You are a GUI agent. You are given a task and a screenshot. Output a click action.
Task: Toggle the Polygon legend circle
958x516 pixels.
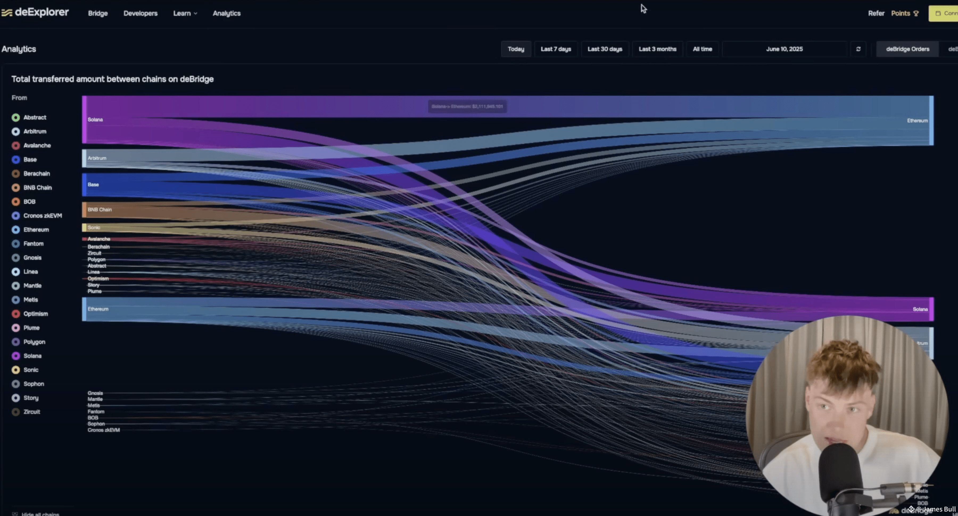pyautogui.click(x=16, y=342)
